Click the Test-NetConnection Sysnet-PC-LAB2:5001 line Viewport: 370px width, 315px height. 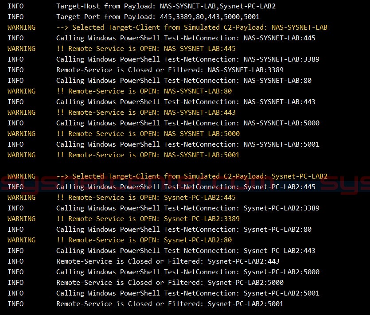[x=164, y=293]
